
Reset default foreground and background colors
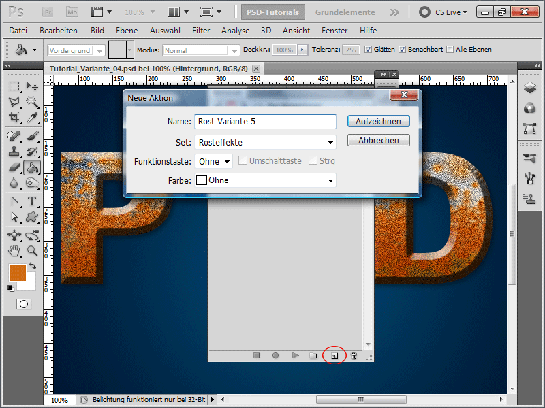pos(10,288)
